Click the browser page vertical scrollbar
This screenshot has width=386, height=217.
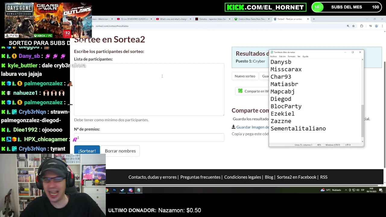pyautogui.click(x=384, y=115)
